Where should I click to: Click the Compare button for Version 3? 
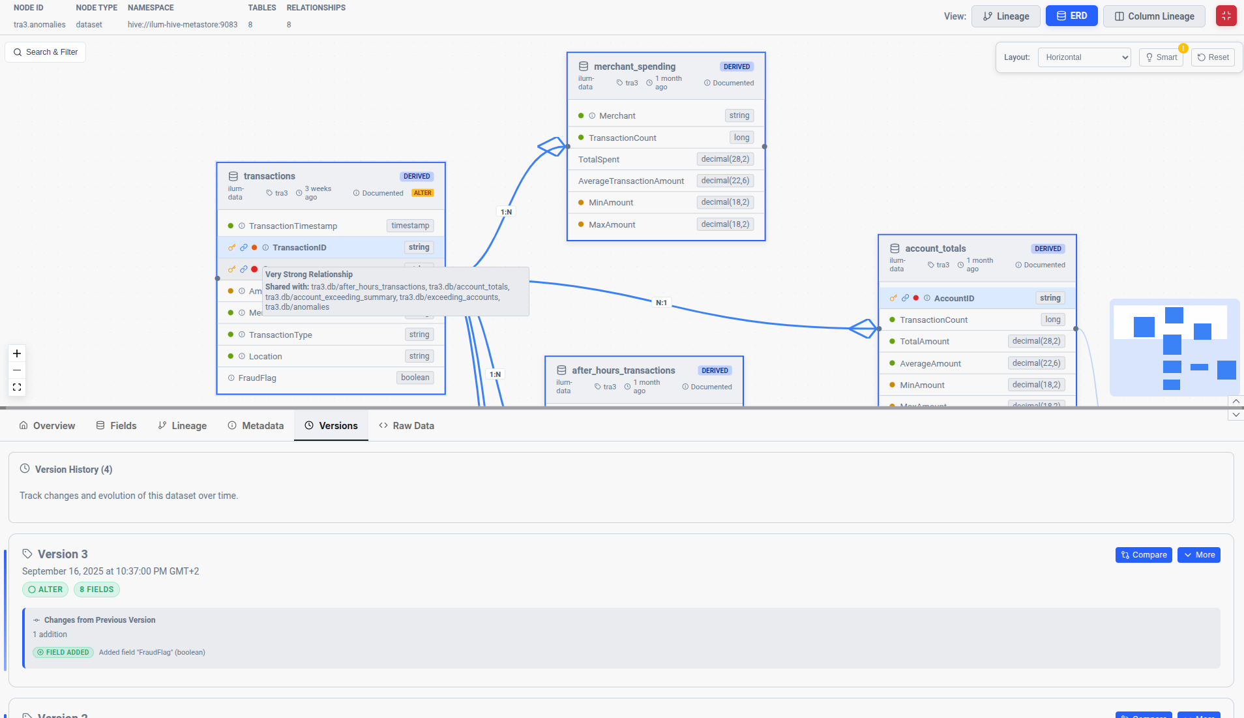click(x=1144, y=555)
